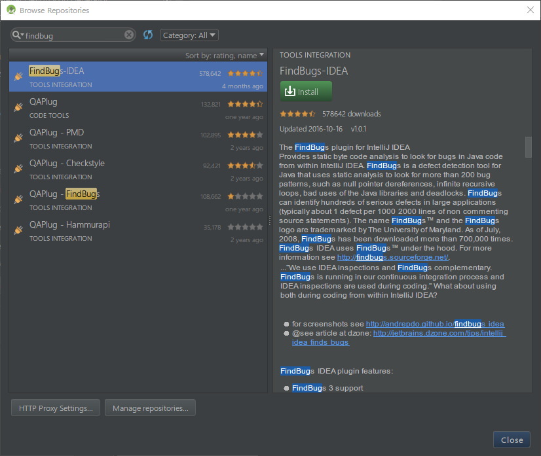The height and width of the screenshot is (456, 541).
Task: Click the detail panel star rating
Action: (298, 114)
